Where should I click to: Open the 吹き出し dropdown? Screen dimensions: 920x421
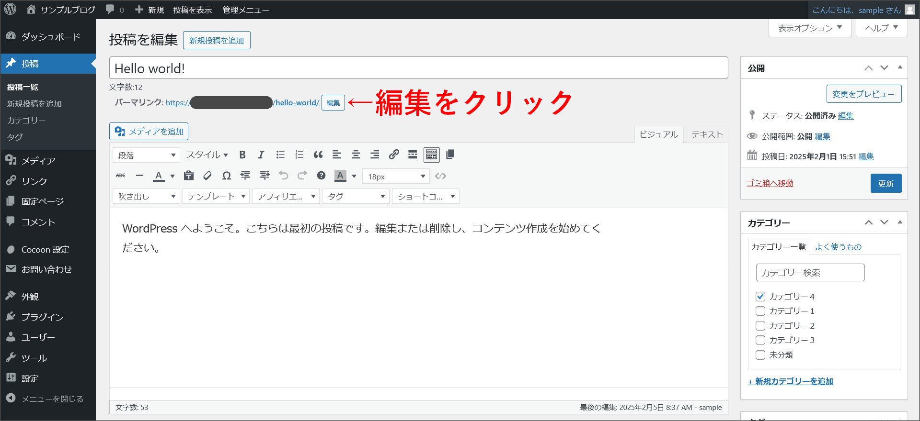pyautogui.click(x=146, y=196)
